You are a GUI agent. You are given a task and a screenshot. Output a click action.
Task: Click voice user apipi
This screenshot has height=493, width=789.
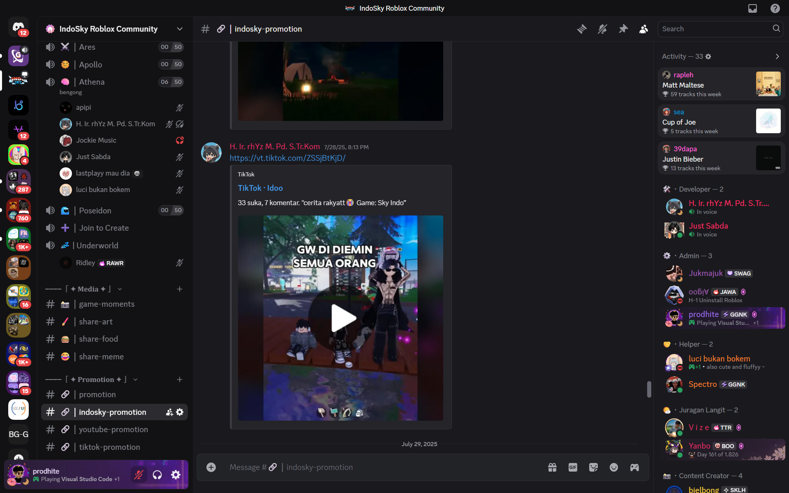point(122,107)
